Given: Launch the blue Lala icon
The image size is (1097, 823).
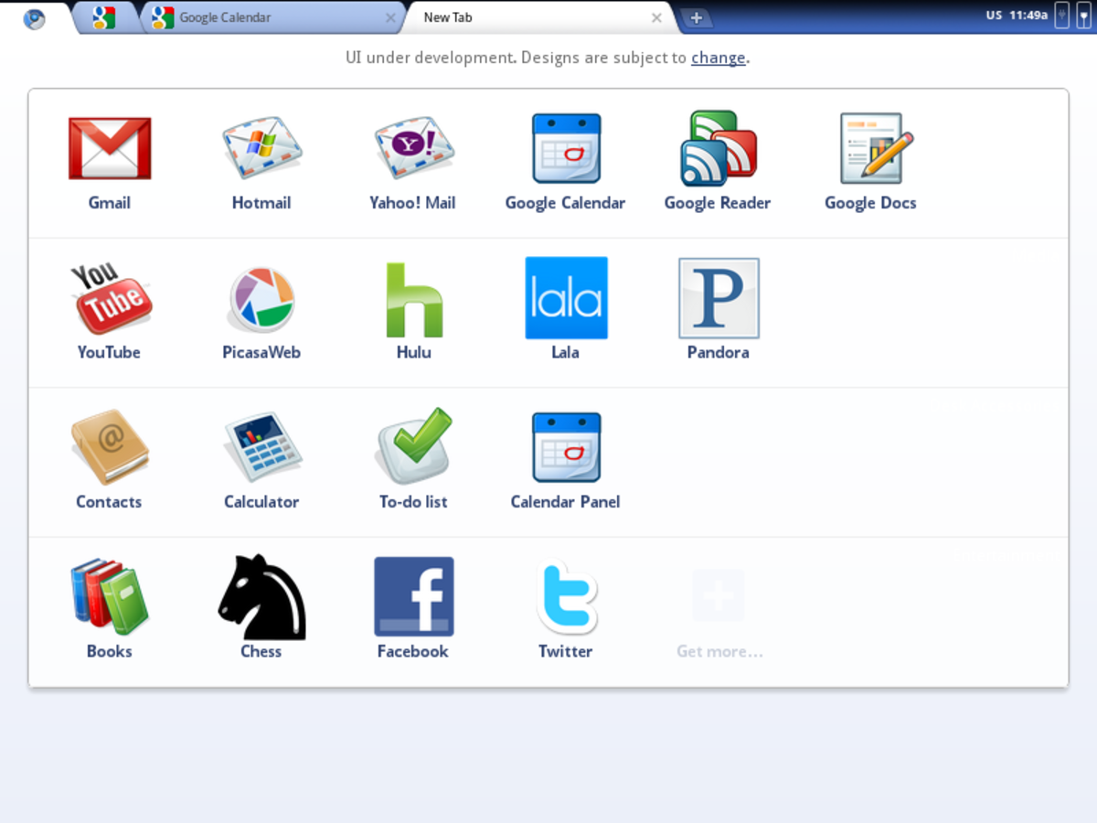Looking at the screenshot, I should (567, 298).
